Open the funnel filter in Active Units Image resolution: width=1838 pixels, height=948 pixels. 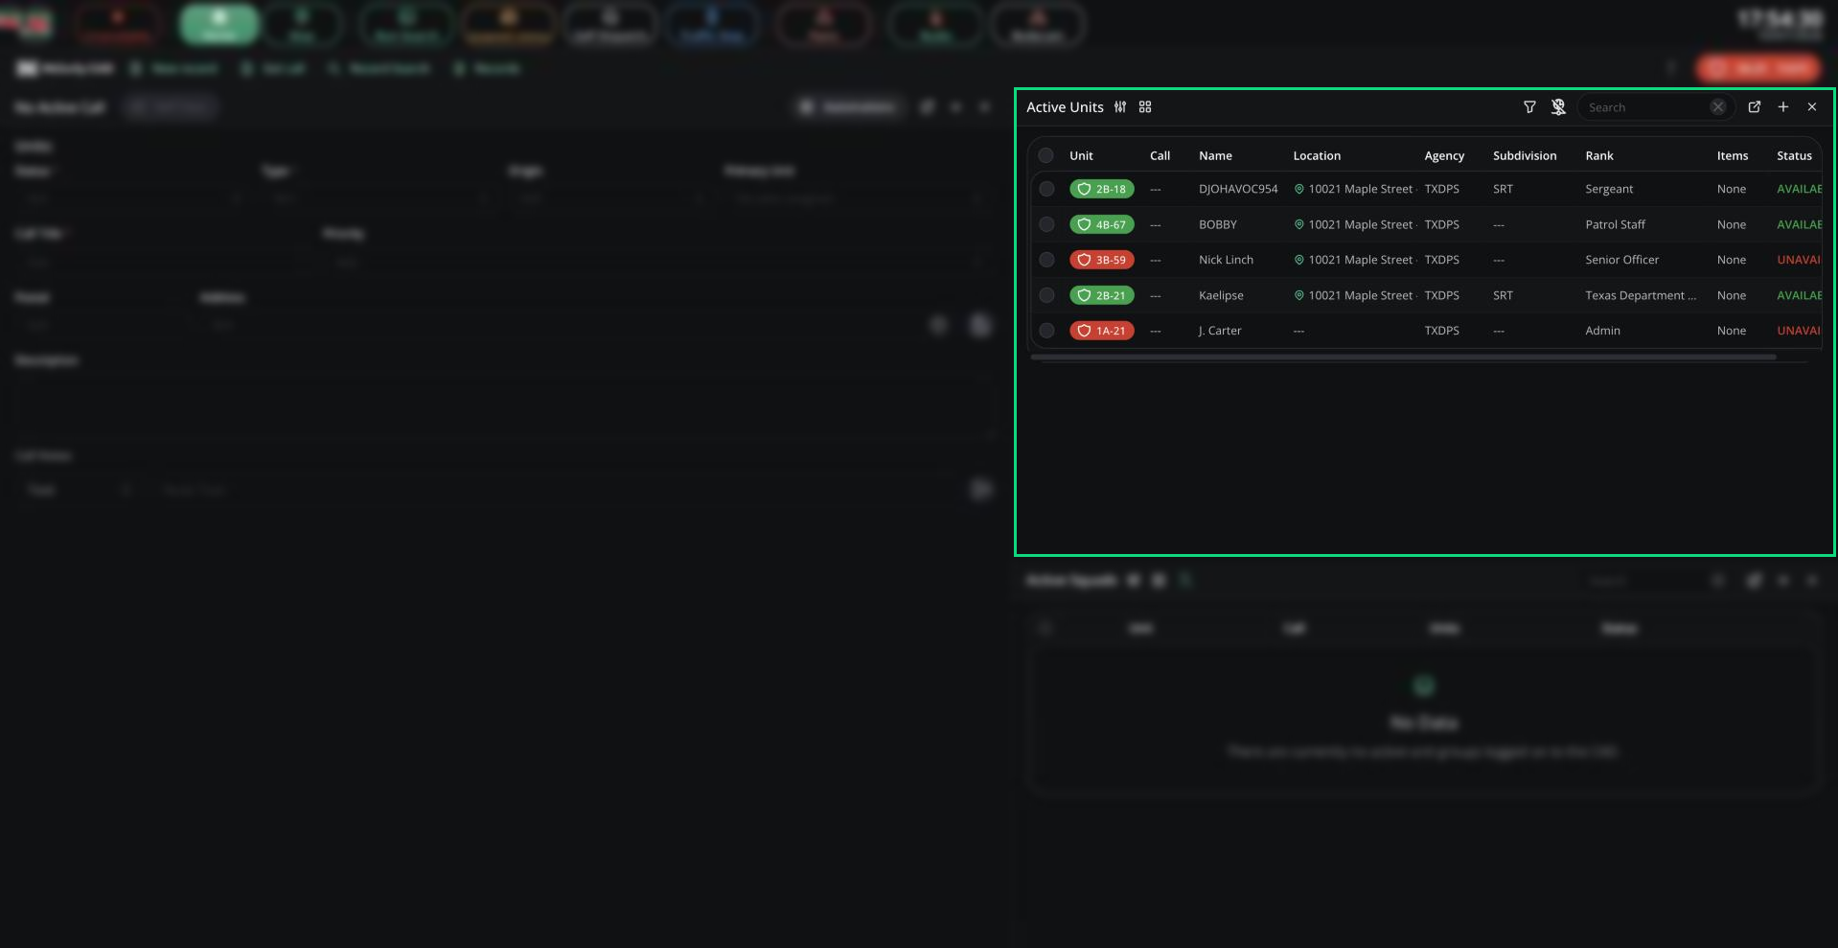(x=1529, y=107)
